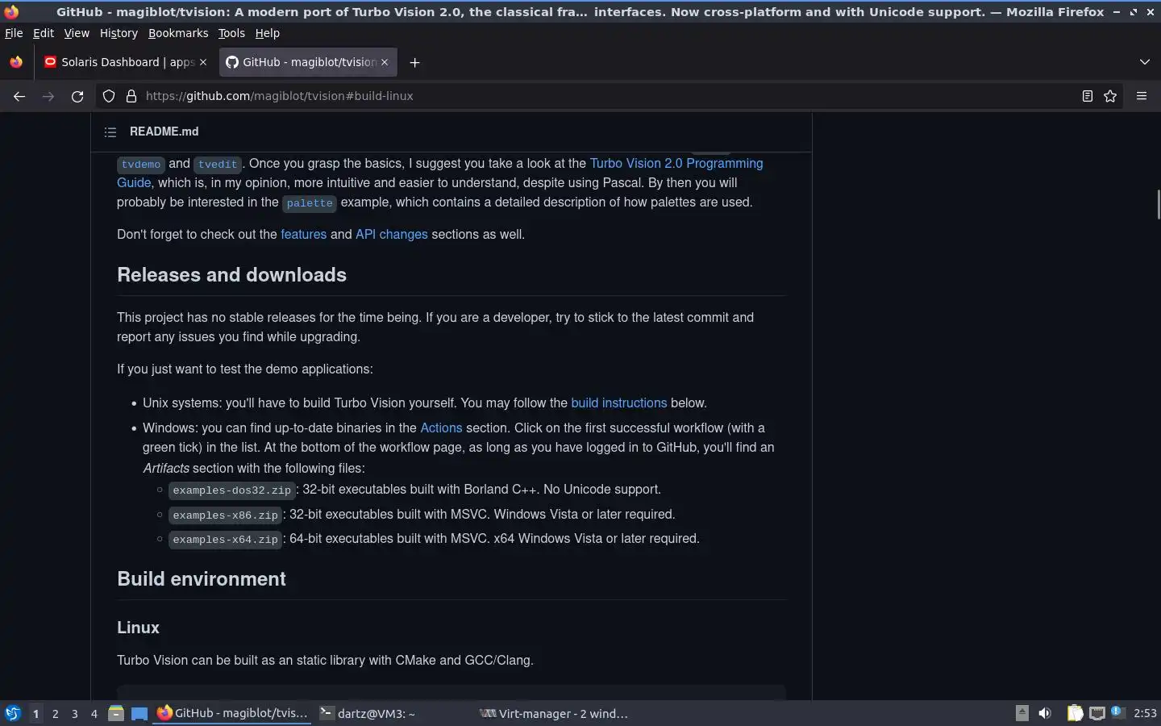Switch to workspace 1
The height and width of the screenshot is (726, 1161).
pos(35,714)
